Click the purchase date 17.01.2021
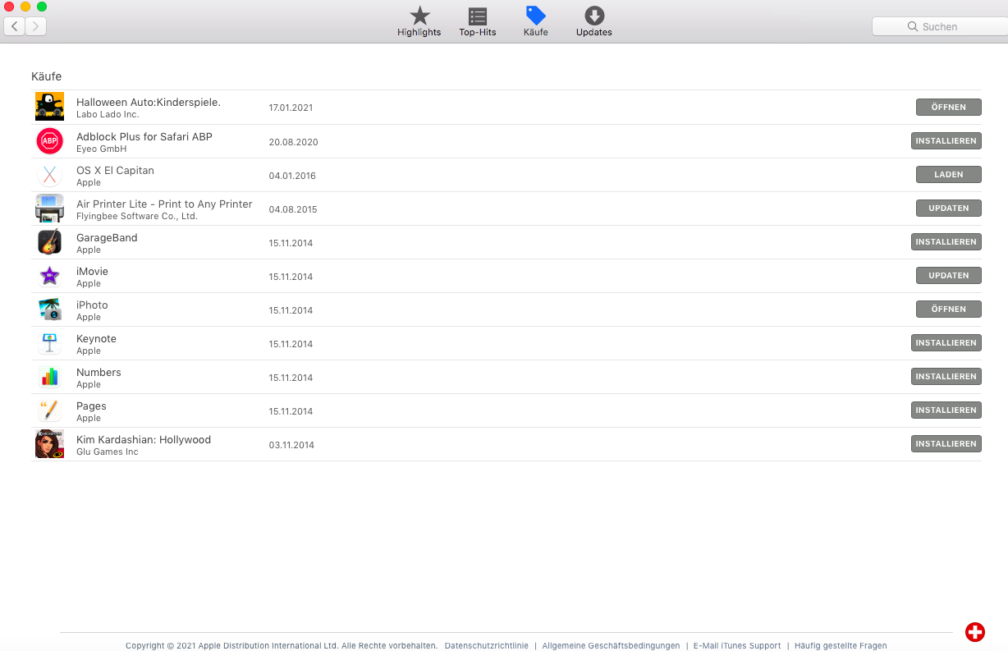 pos(291,108)
